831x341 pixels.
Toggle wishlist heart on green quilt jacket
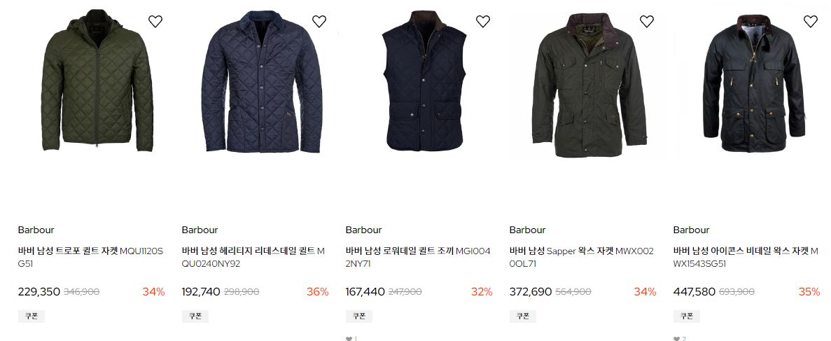tap(155, 21)
